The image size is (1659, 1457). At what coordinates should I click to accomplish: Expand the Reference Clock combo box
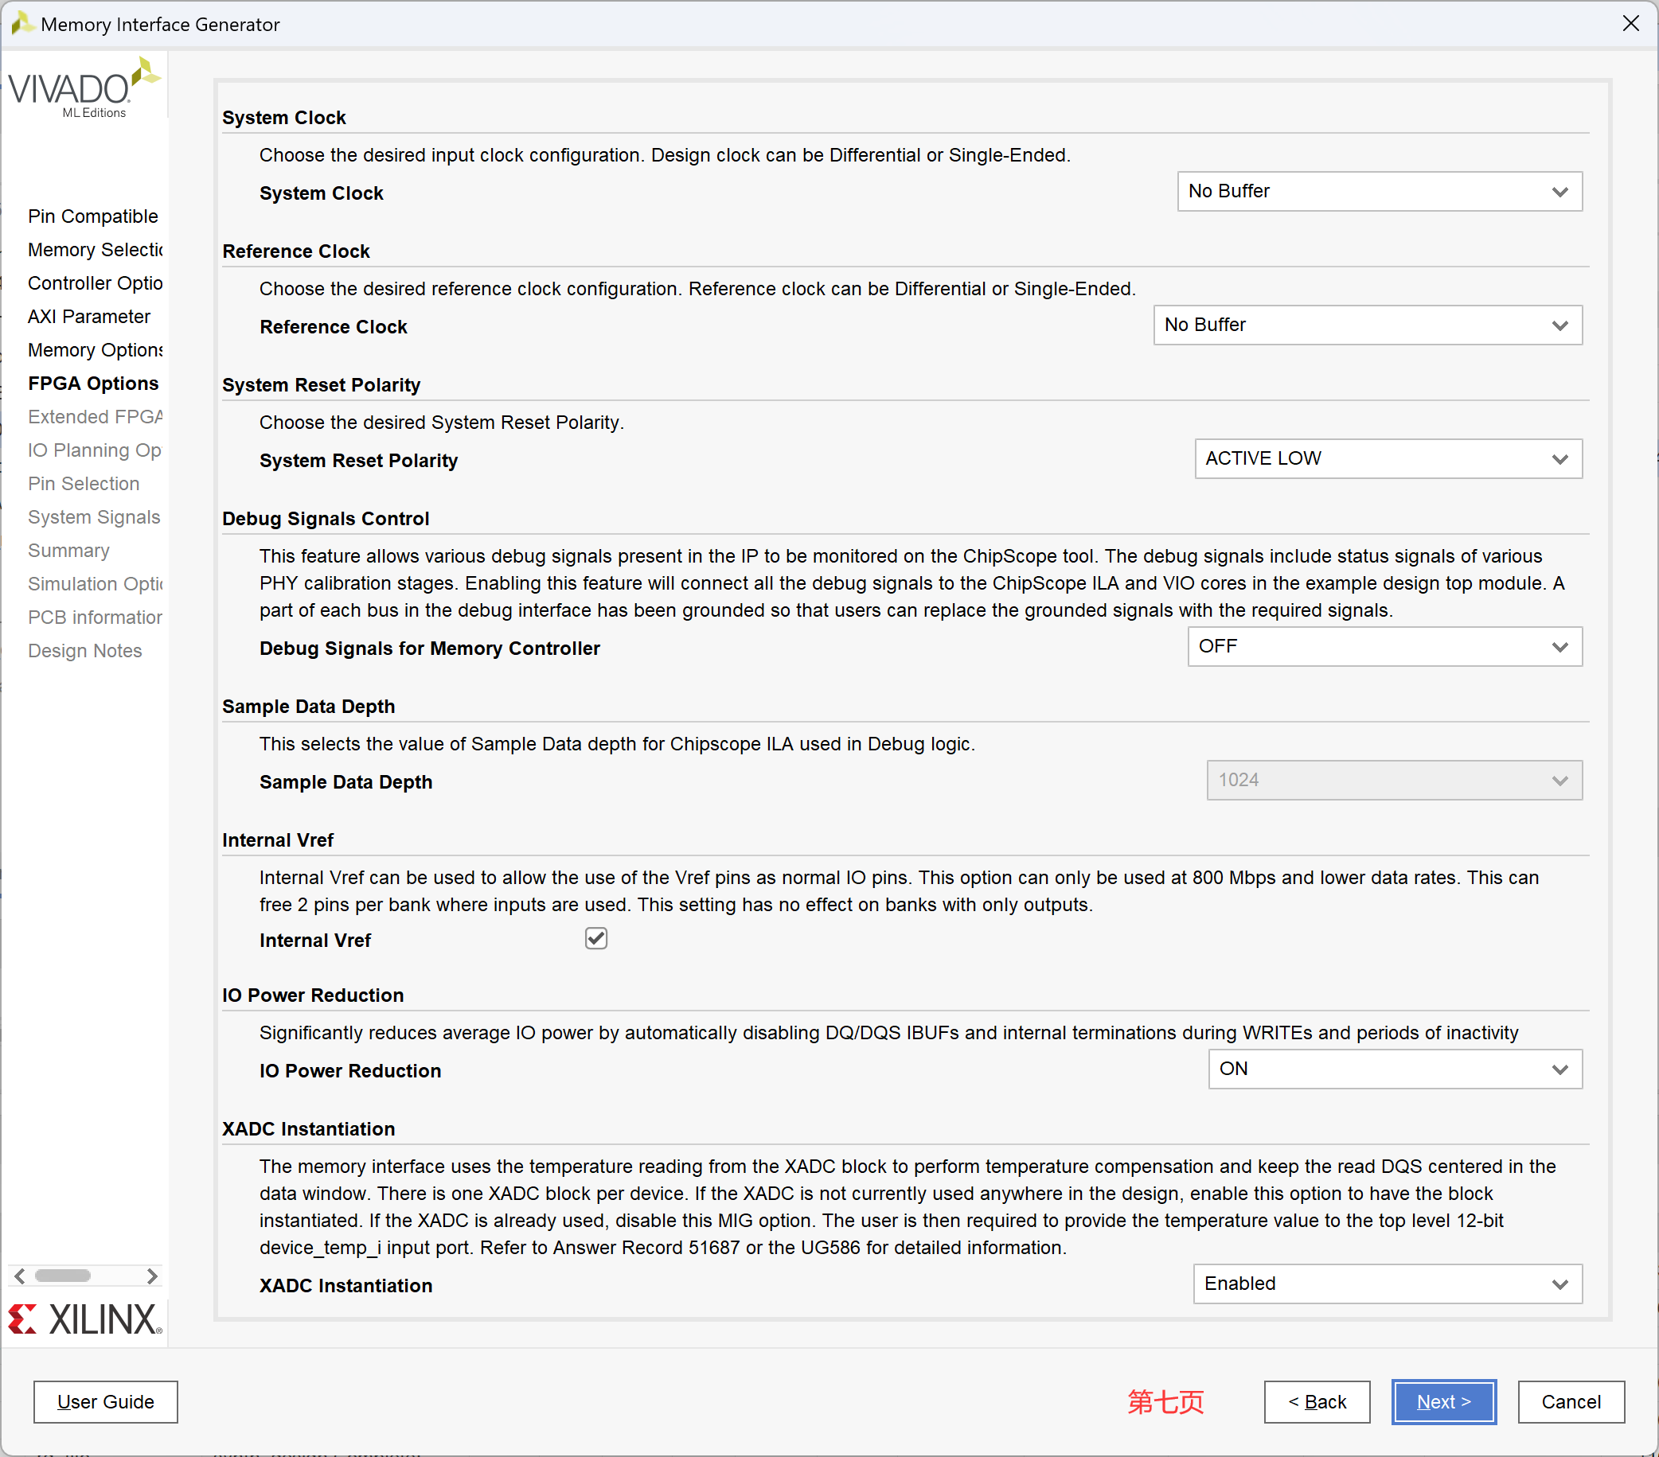(x=1367, y=325)
